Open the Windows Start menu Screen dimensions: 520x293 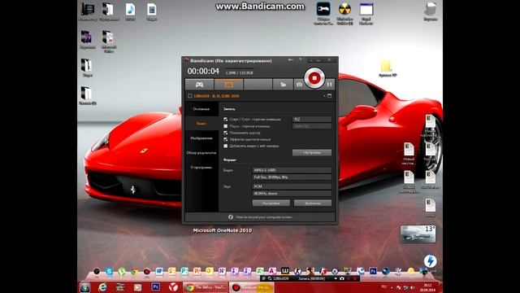point(84,287)
